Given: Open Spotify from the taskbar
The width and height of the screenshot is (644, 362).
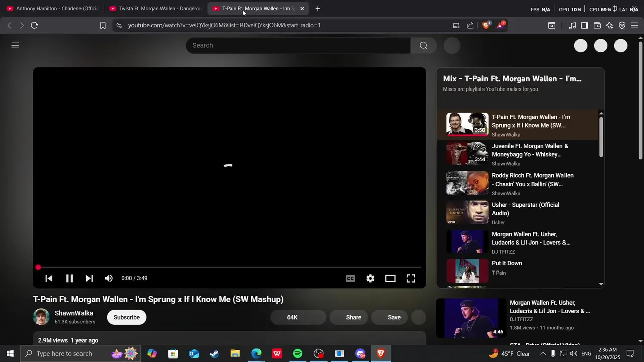Looking at the screenshot, I should 298,354.
